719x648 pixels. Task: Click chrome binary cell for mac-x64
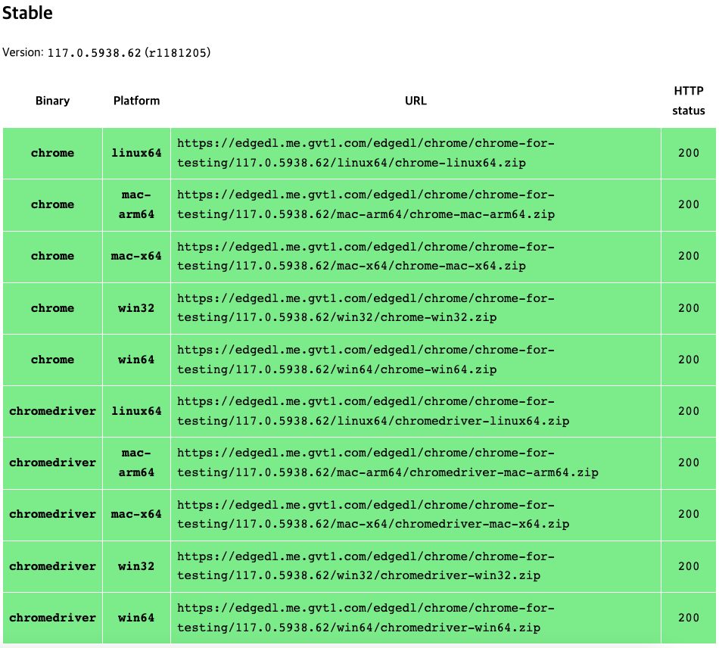(x=53, y=257)
